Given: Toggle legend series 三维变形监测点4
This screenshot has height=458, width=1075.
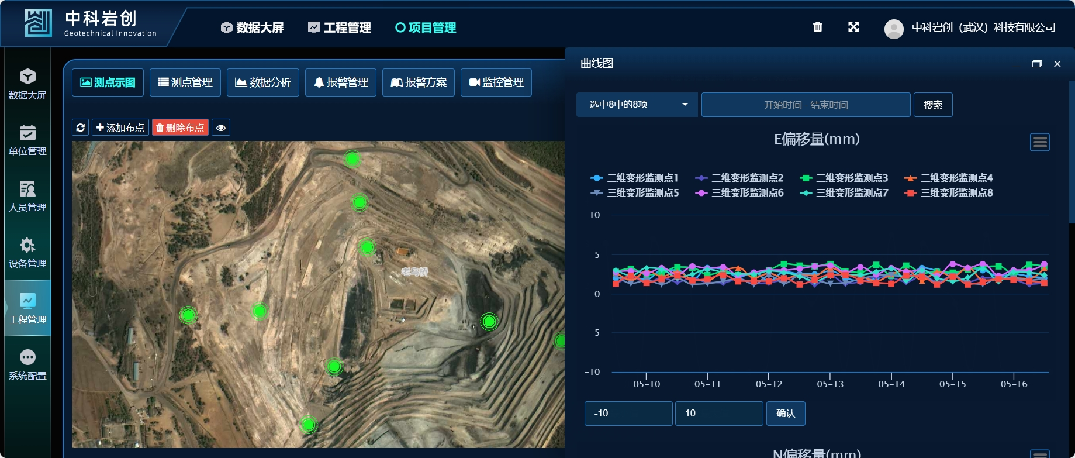Looking at the screenshot, I should pyautogui.click(x=949, y=178).
